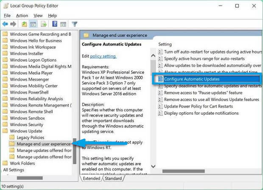Select Windows PowerShell folder

coord(29,92)
